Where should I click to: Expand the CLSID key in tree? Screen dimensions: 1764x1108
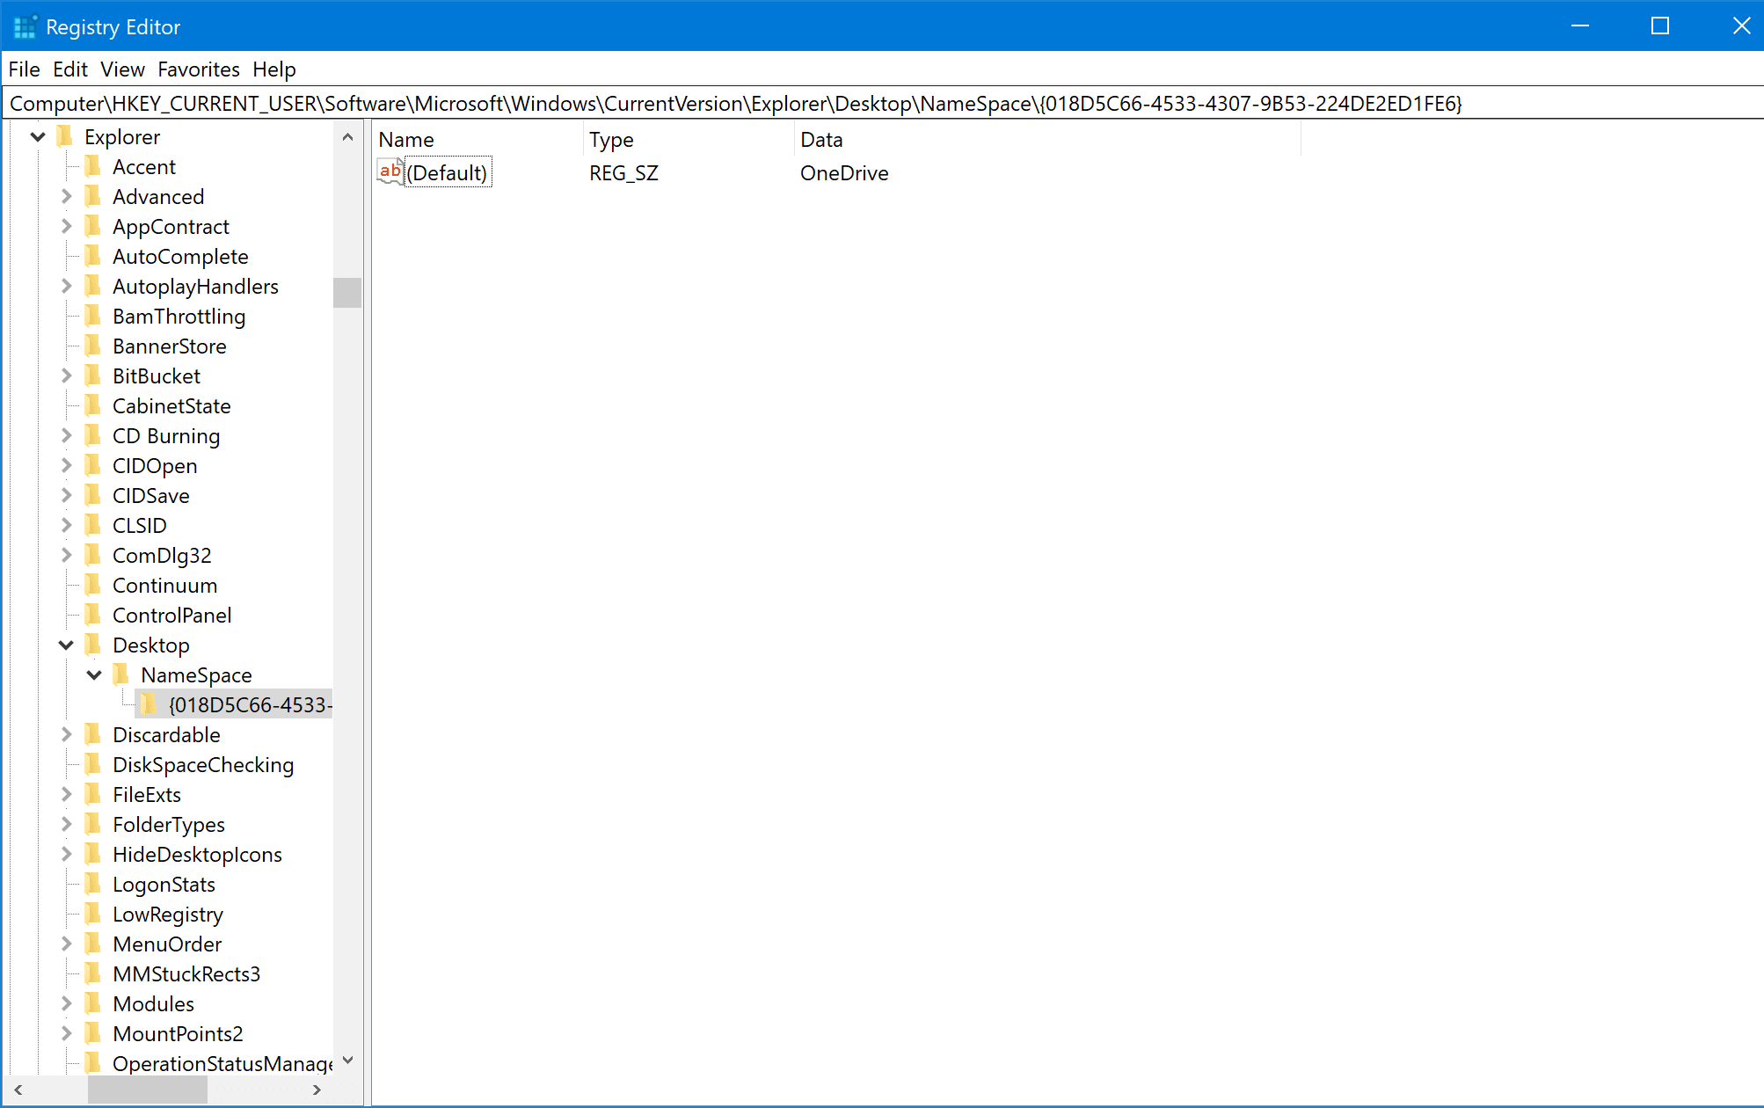(66, 526)
